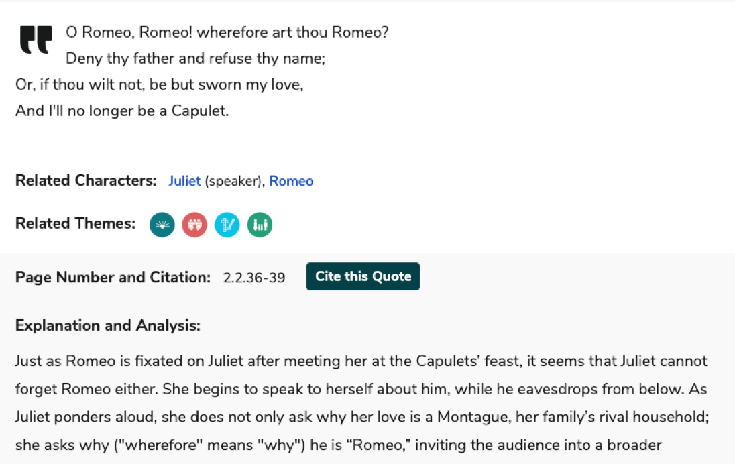The height and width of the screenshot is (464, 735).
Task: Click the large quotation mark icon
Action: 36,40
